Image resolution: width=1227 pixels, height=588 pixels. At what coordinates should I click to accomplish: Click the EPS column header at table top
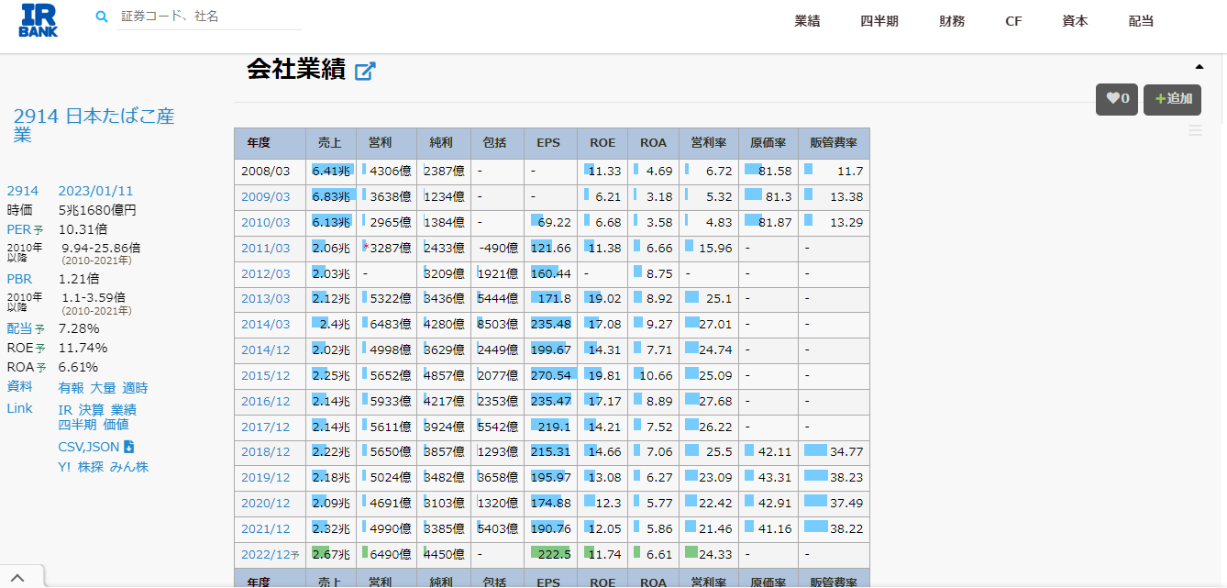pos(548,143)
